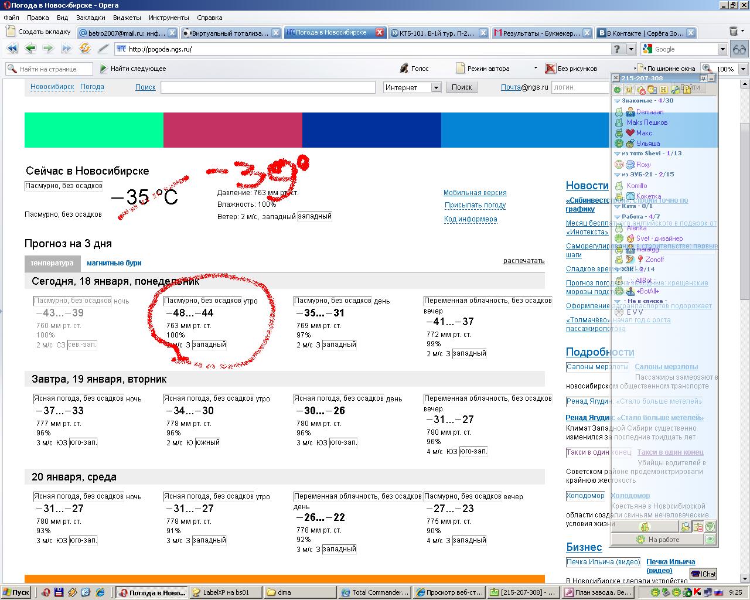Open the 'Режим автора' dropdown arrow
The image size is (750, 600).
[x=536, y=69]
